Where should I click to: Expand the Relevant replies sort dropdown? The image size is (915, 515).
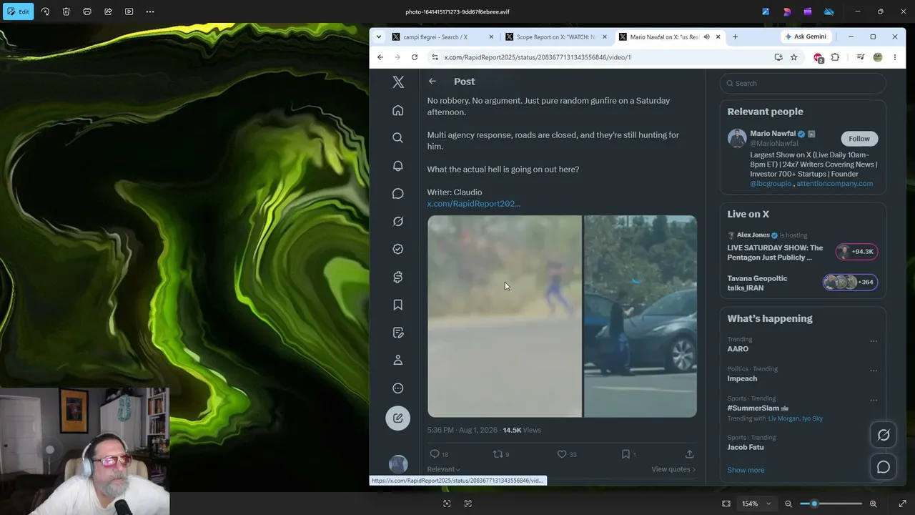click(444, 469)
